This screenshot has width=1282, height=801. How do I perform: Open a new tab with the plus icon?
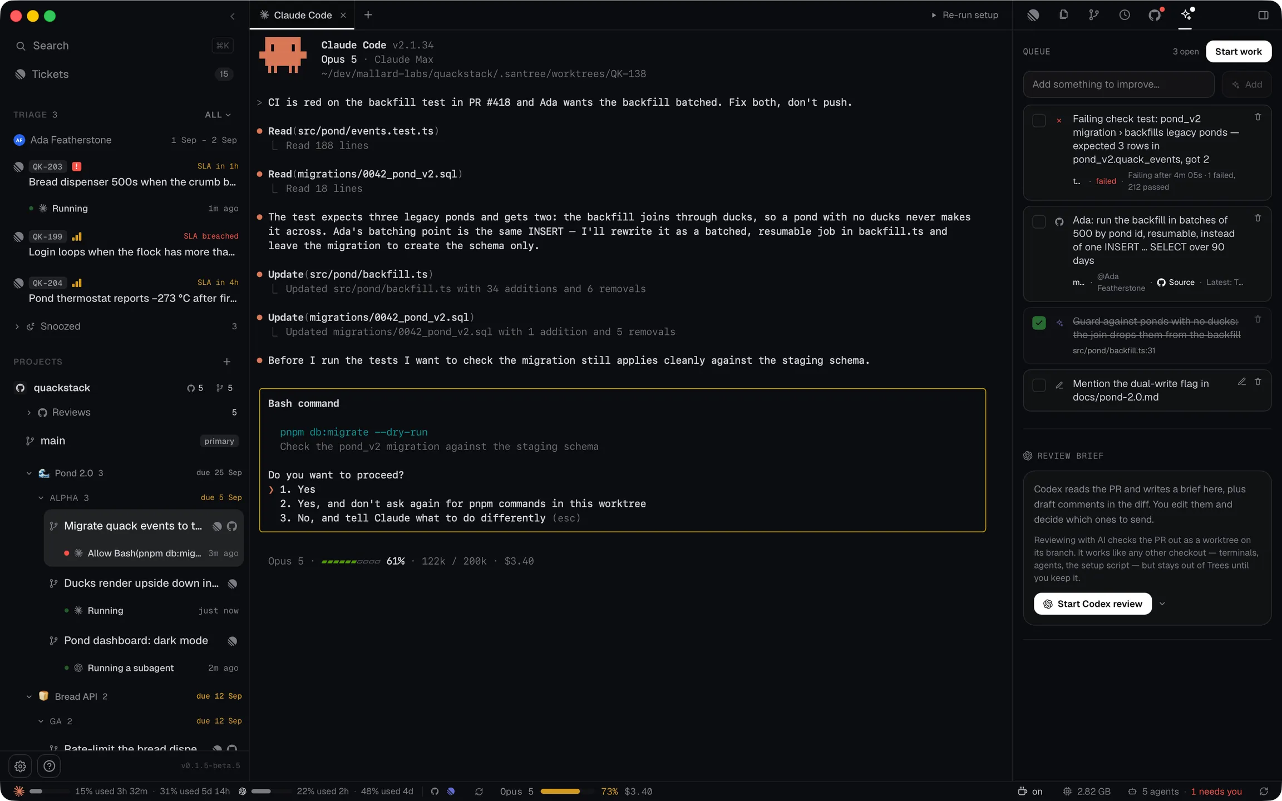[368, 15]
